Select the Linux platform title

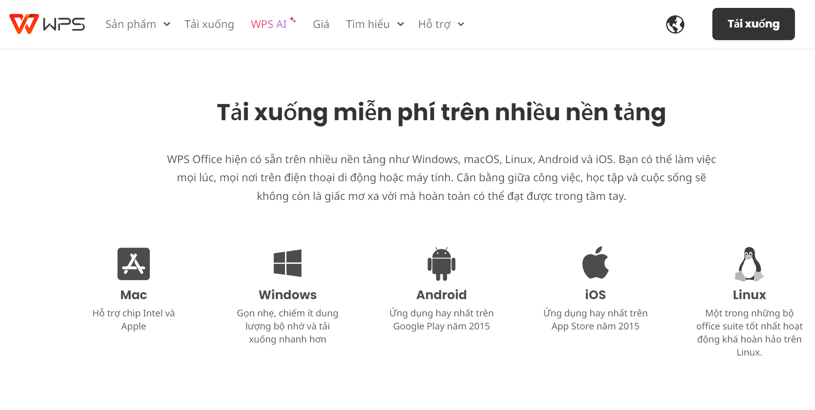(749, 295)
